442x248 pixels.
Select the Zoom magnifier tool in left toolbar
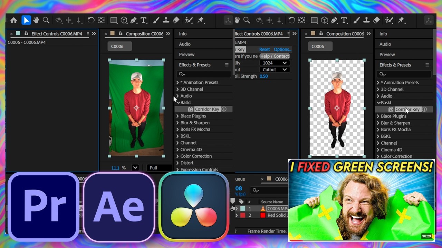tap(46, 20)
